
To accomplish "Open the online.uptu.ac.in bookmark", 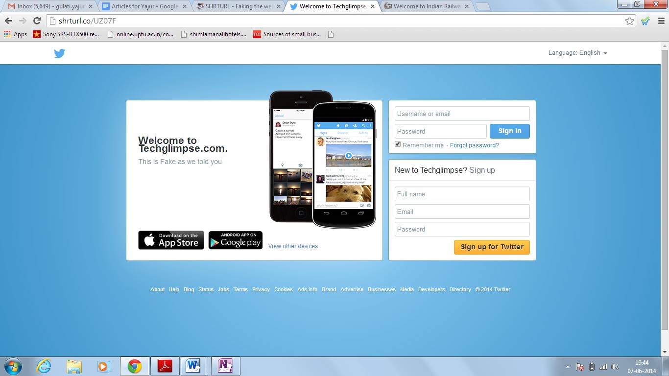I will 141,34.
